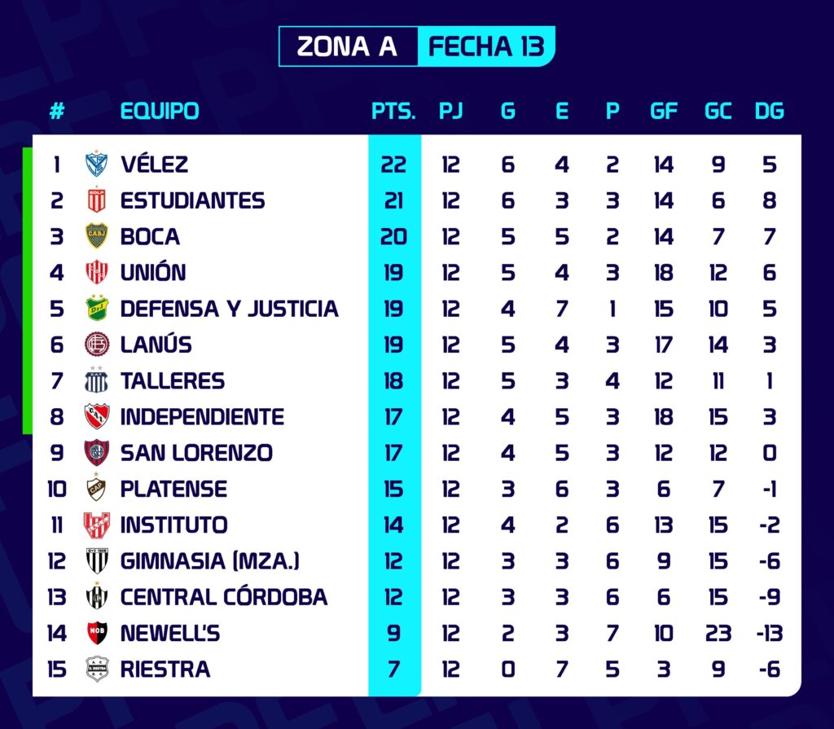Select the Boca Juniors crest
Viewport: 834px width, 729px height.
click(x=97, y=236)
